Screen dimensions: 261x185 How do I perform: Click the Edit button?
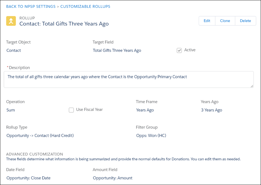click(x=207, y=21)
